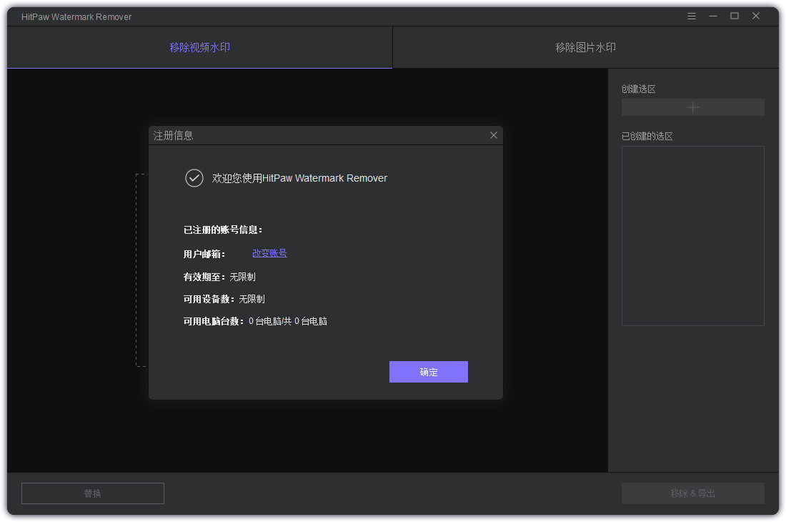Click the 移除 & 导出 button
Image resolution: width=786 pixels, height=522 pixels.
tap(693, 493)
